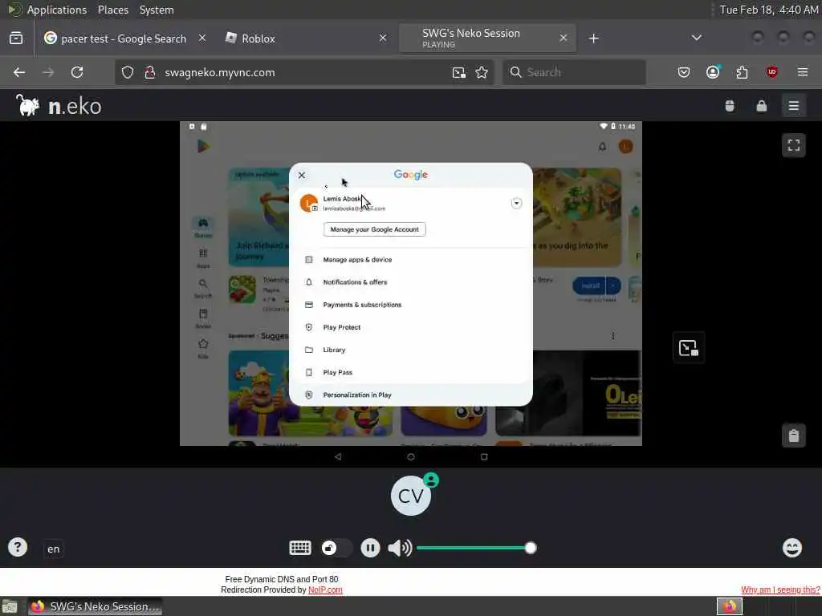Viewport: 822px width, 616px height.
Task: Open the en keyboard language selector
Action: pyautogui.click(x=54, y=549)
